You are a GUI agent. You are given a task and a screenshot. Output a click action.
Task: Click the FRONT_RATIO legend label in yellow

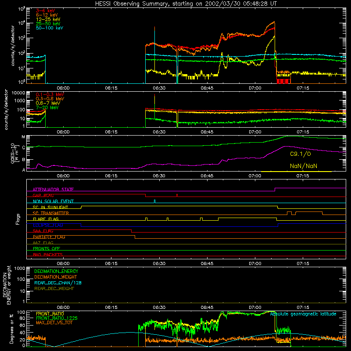[x=50, y=314]
